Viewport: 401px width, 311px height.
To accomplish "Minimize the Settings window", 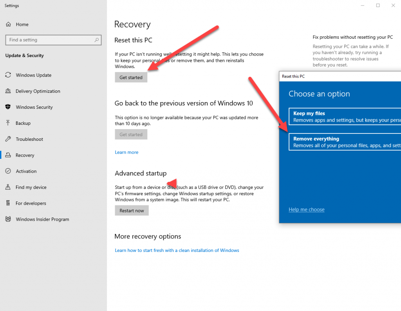I will (x=362, y=5).
